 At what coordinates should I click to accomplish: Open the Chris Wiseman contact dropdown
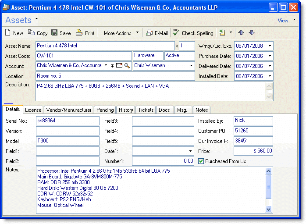(191, 66)
